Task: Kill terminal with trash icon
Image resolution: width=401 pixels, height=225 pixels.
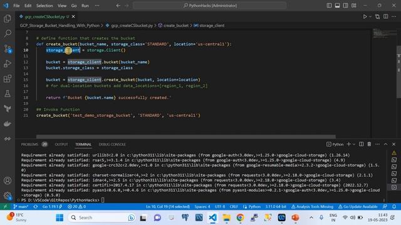Action: [x=369, y=144]
